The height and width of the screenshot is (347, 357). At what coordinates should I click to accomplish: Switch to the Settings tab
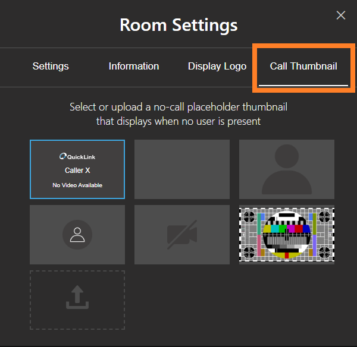click(51, 66)
